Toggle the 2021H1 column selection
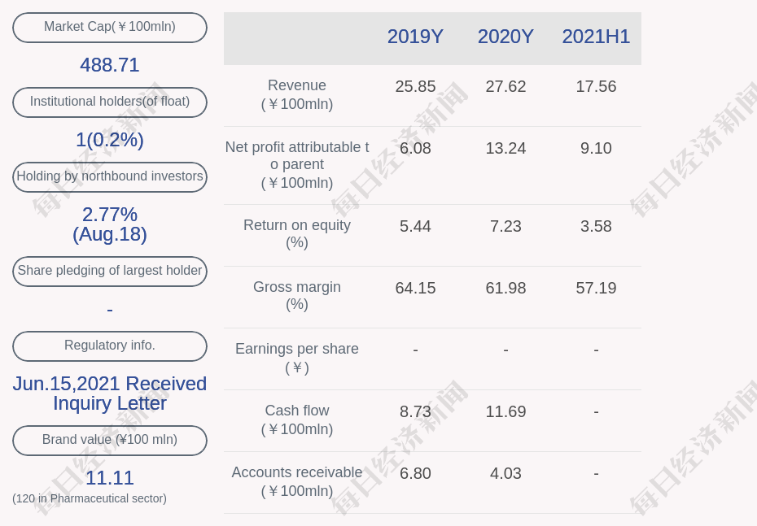This screenshot has height=526, width=757. click(x=596, y=37)
